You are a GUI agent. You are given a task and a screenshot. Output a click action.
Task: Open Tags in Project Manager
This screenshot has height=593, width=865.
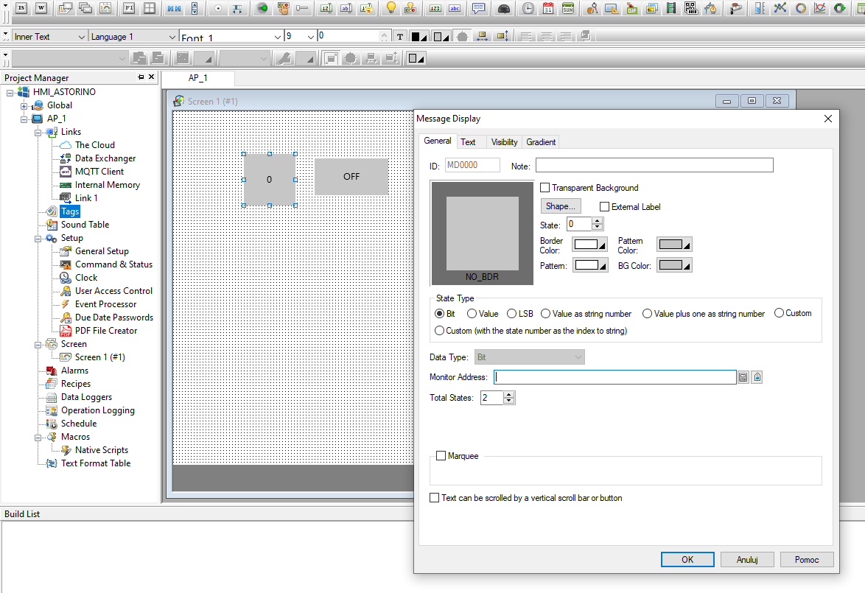tap(70, 211)
